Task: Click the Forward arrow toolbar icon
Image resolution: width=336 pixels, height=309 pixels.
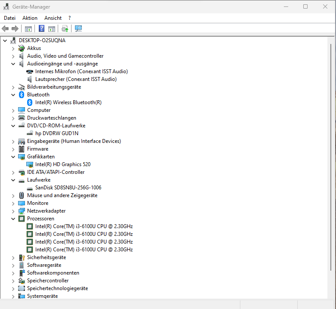Action: click(x=15, y=28)
